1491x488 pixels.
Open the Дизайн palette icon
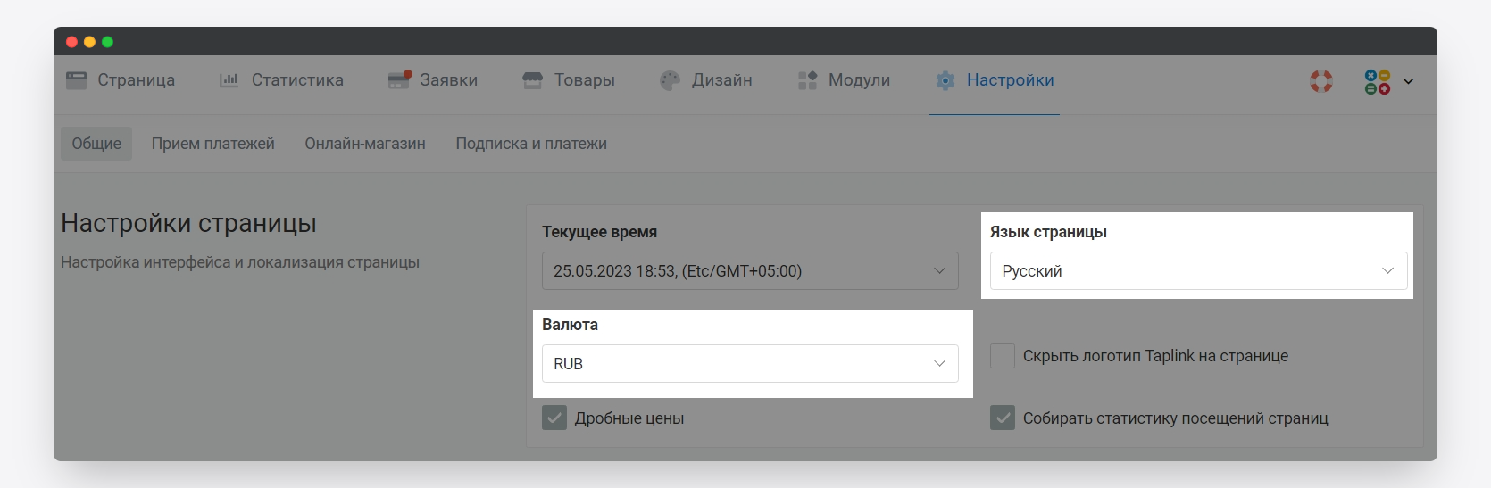670,80
